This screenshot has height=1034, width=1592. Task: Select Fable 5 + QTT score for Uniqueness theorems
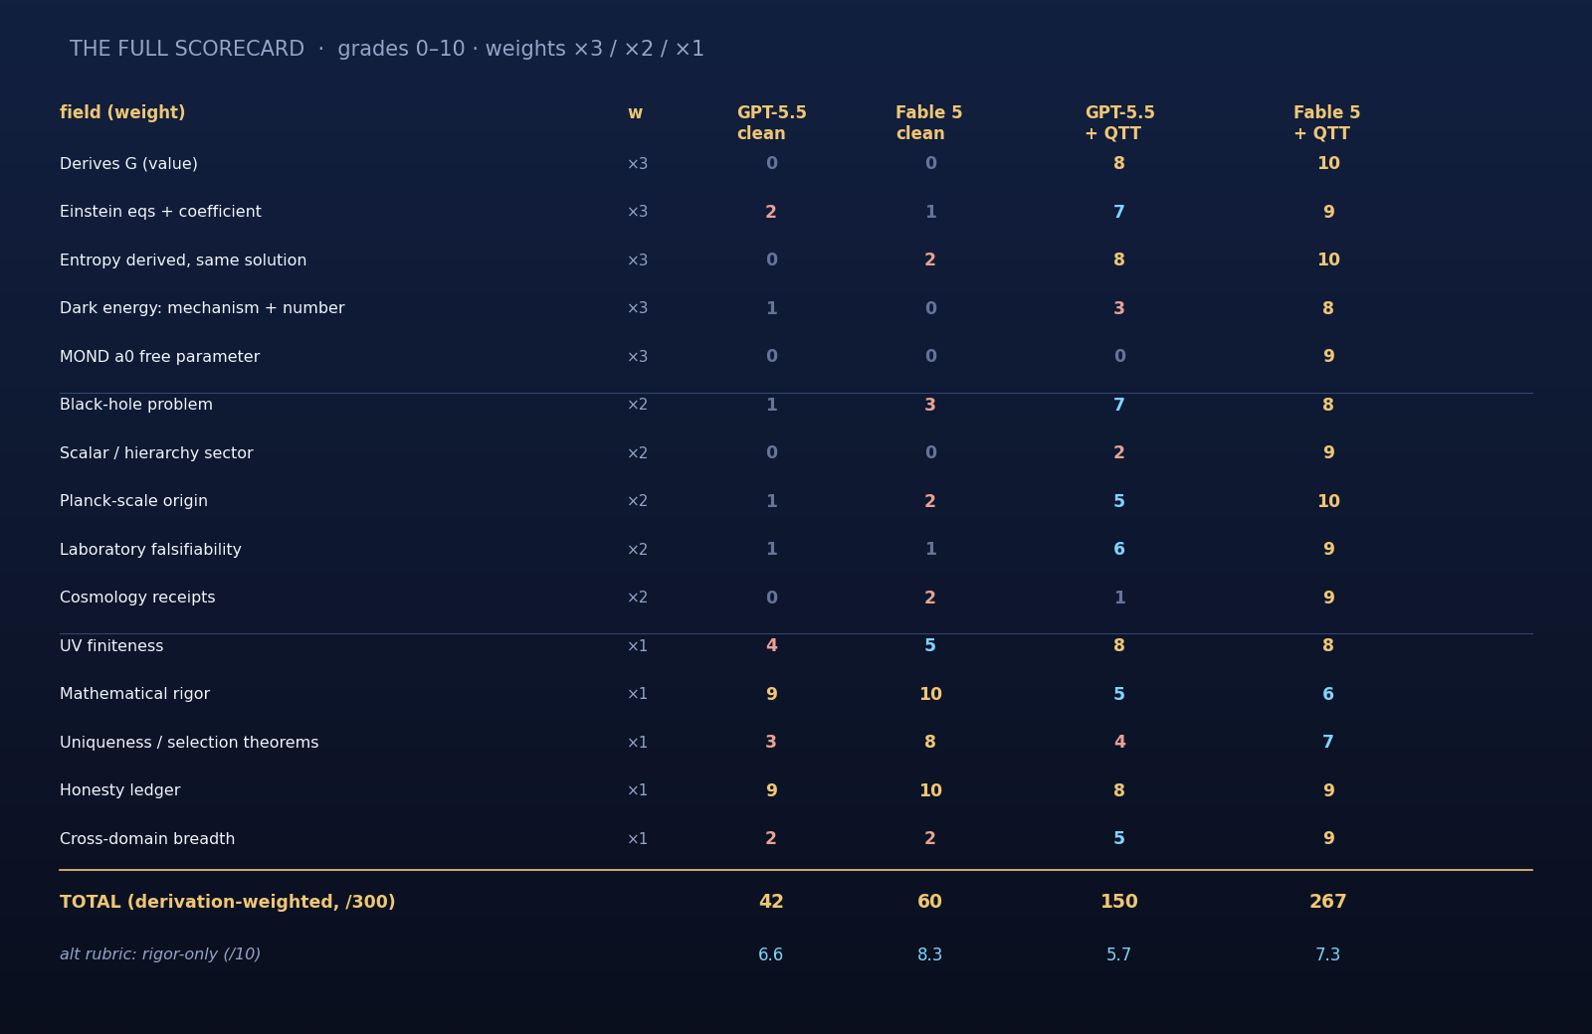point(1328,743)
